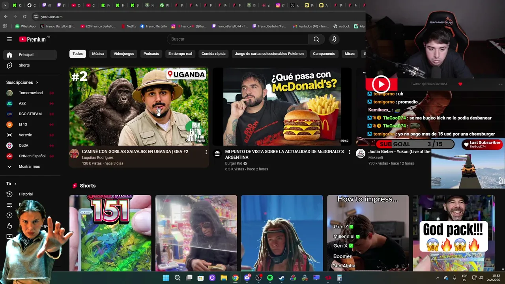
Task: Click the Makaveli channel avatar
Action: point(361,154)
